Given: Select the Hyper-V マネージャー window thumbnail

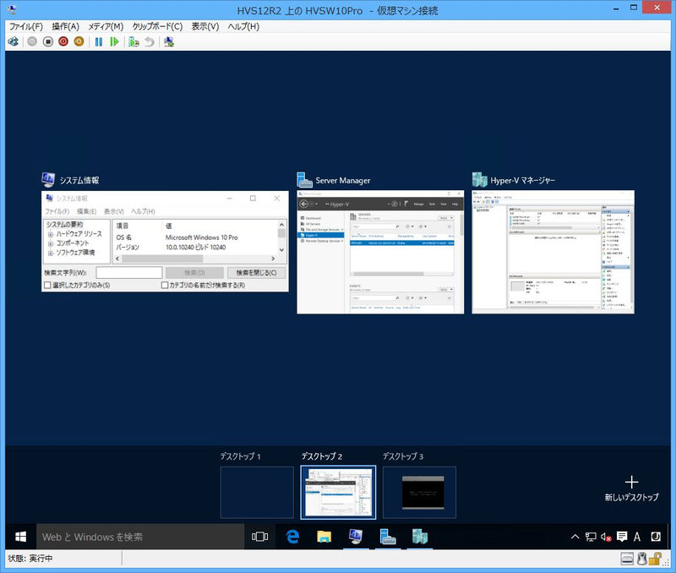Looking at the screenshot, I should (x=553, y=252).
